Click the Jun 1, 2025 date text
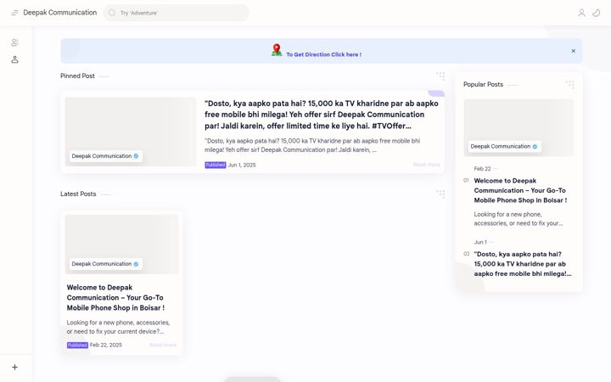 click(x=242, y=165)
